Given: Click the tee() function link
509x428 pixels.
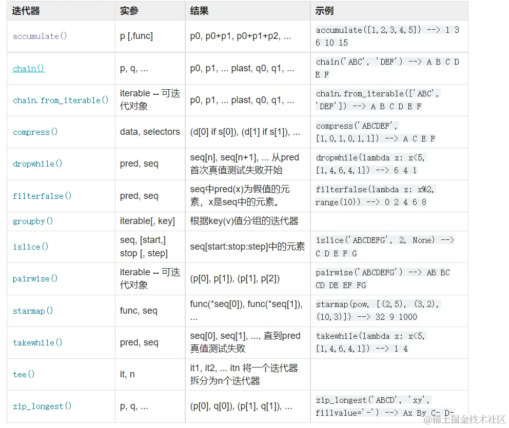Looking at the screenshot, I should pyautogui.click(x=23, y=375).
